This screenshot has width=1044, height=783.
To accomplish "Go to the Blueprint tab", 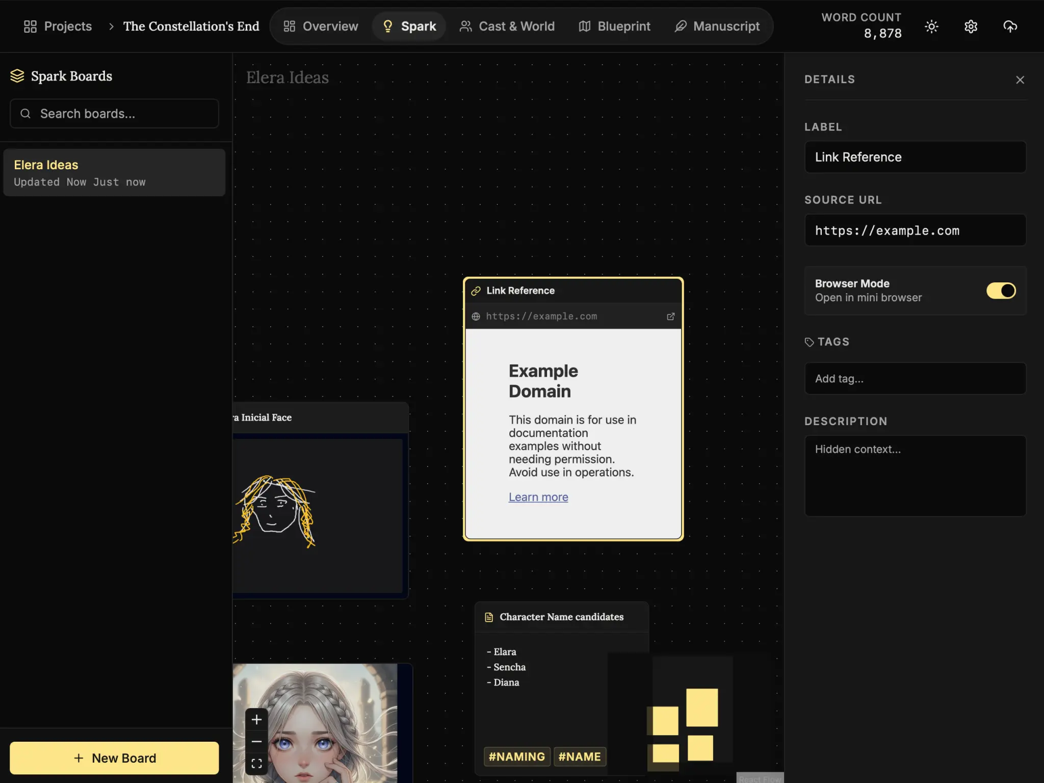I will coord(614,27).
